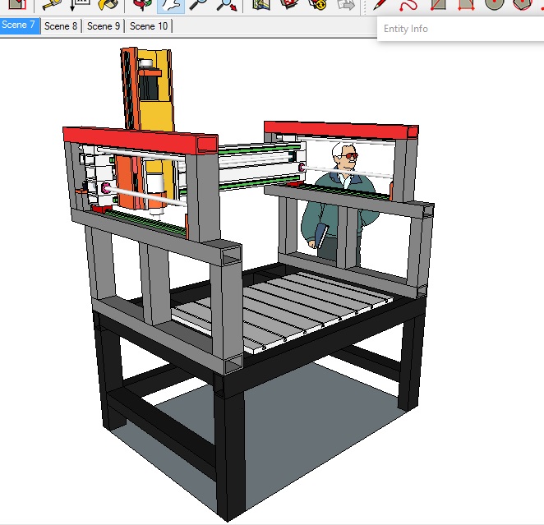
Task: Select the Circle drawing tool
Action: (494, 5)
